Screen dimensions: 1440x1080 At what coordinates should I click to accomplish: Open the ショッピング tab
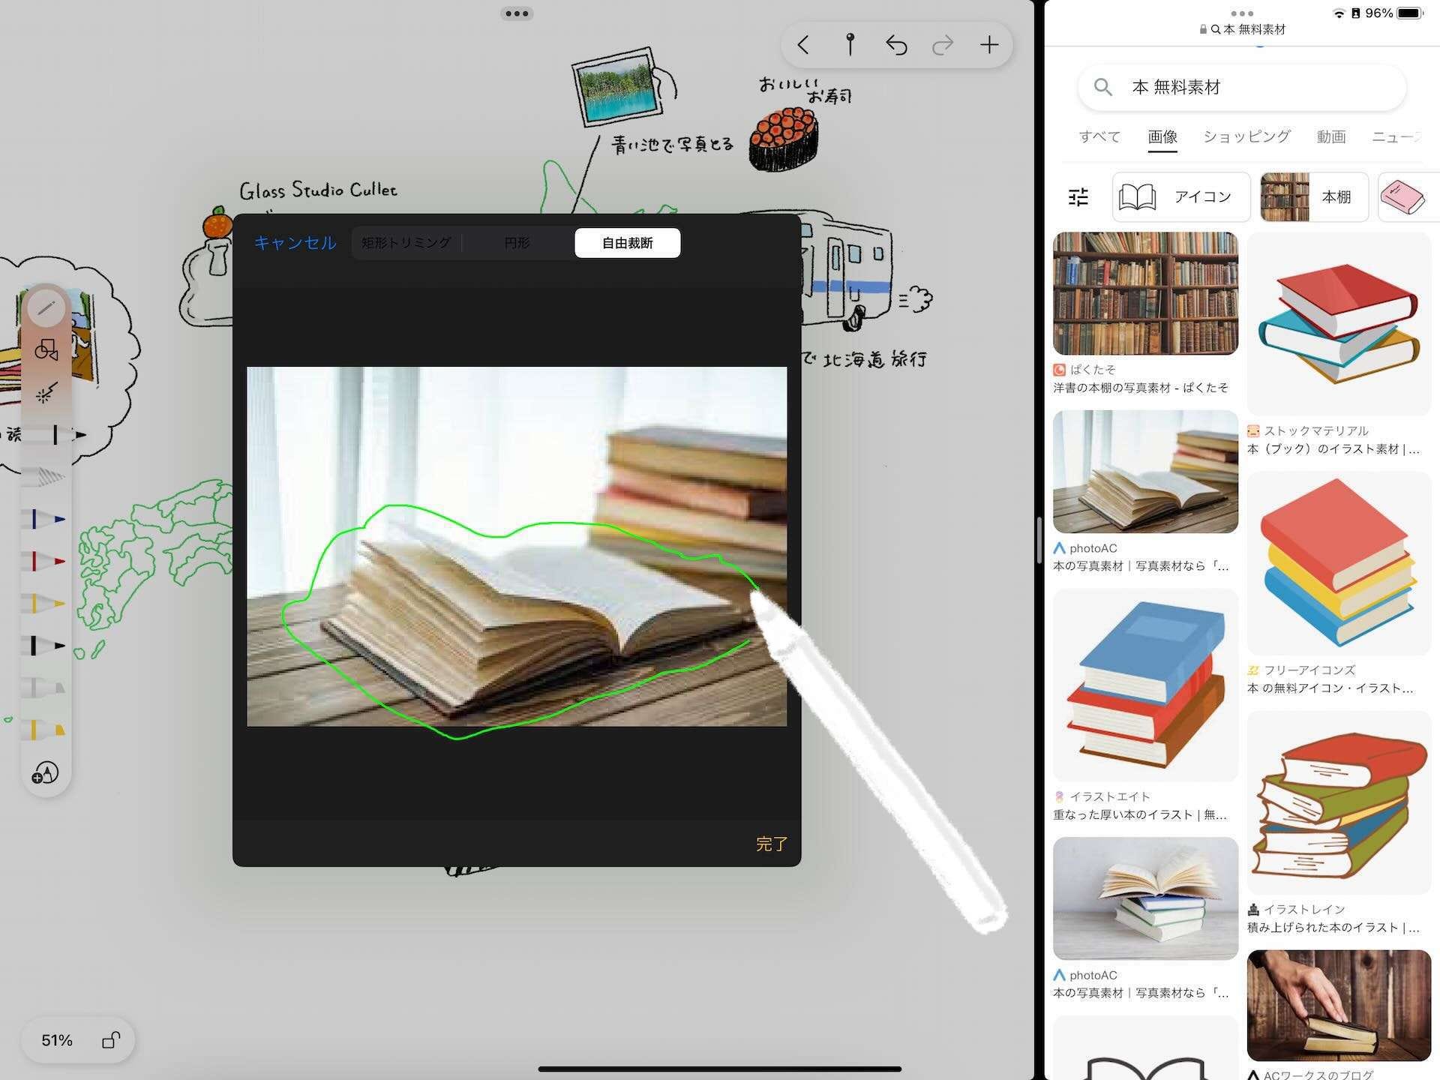[1246, 136]
